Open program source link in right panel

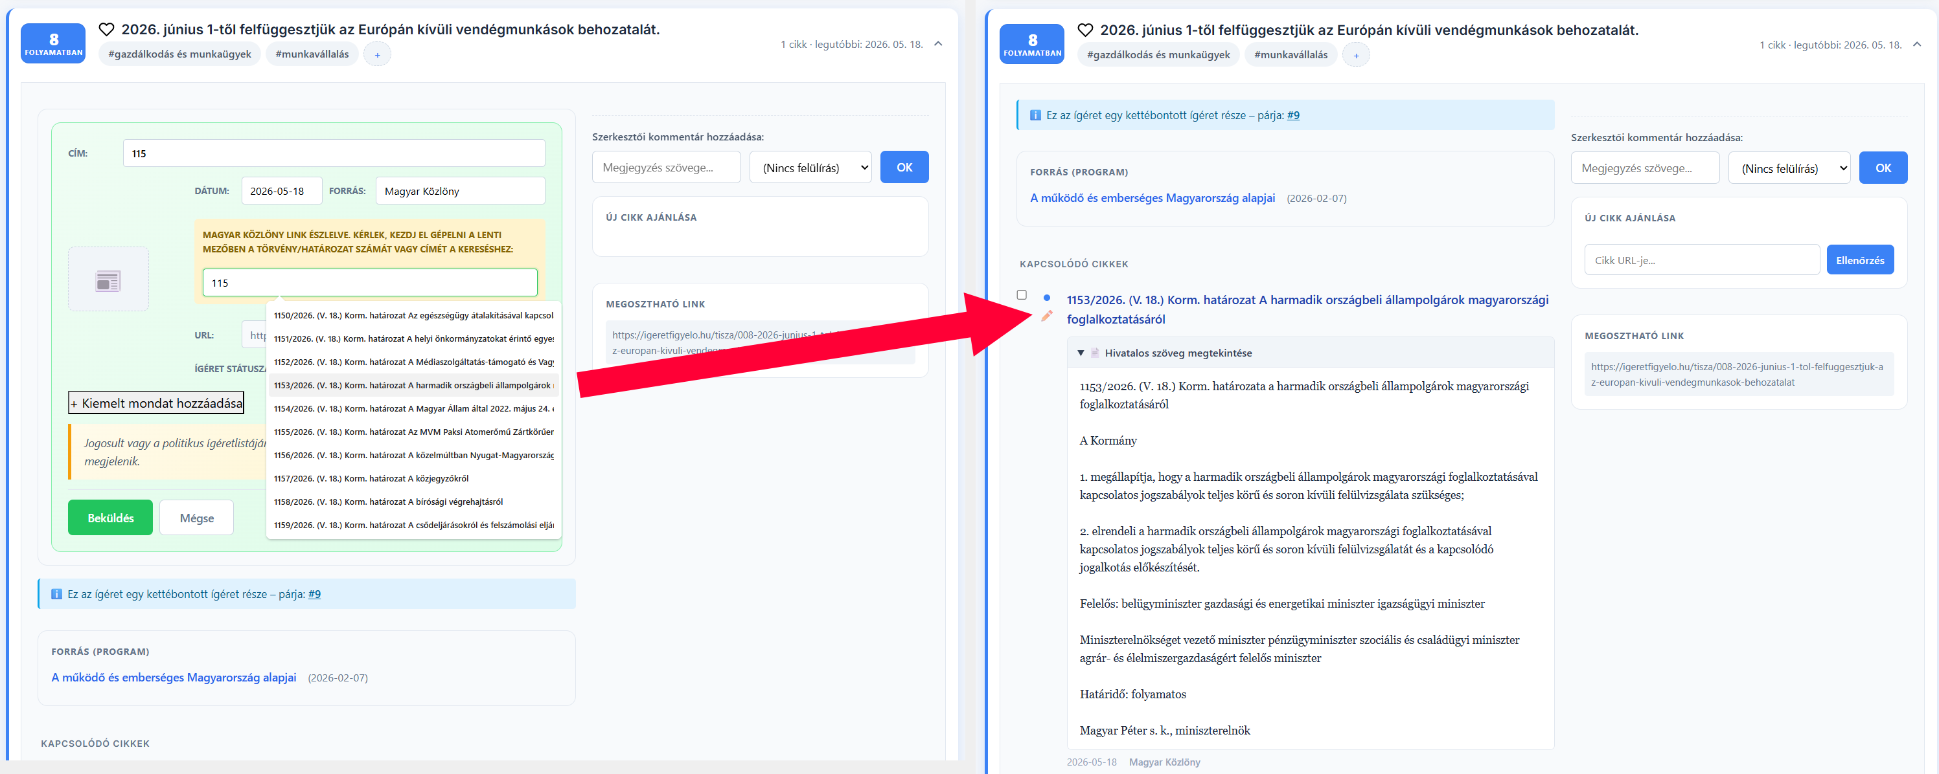click(x=1152, y=198)
